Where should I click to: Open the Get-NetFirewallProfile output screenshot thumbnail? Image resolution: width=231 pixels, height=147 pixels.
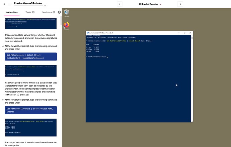point(31,128)
